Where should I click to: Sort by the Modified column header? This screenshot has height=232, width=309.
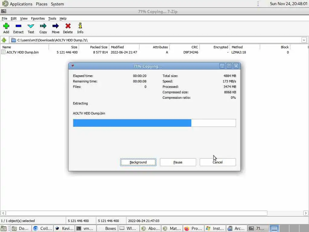pyautogui.click(x=124, y=47)
